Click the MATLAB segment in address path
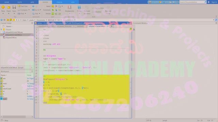This screenshot has height=122, width=218. pyautogui.click(x=51, y=20)
